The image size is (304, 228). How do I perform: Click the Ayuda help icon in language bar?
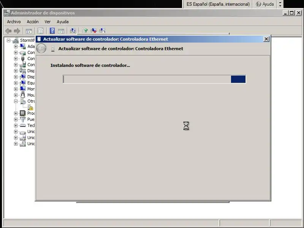258,4
